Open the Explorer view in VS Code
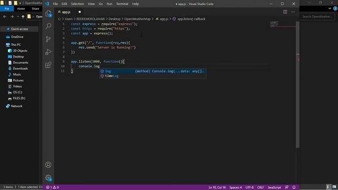 coord(48,13)
